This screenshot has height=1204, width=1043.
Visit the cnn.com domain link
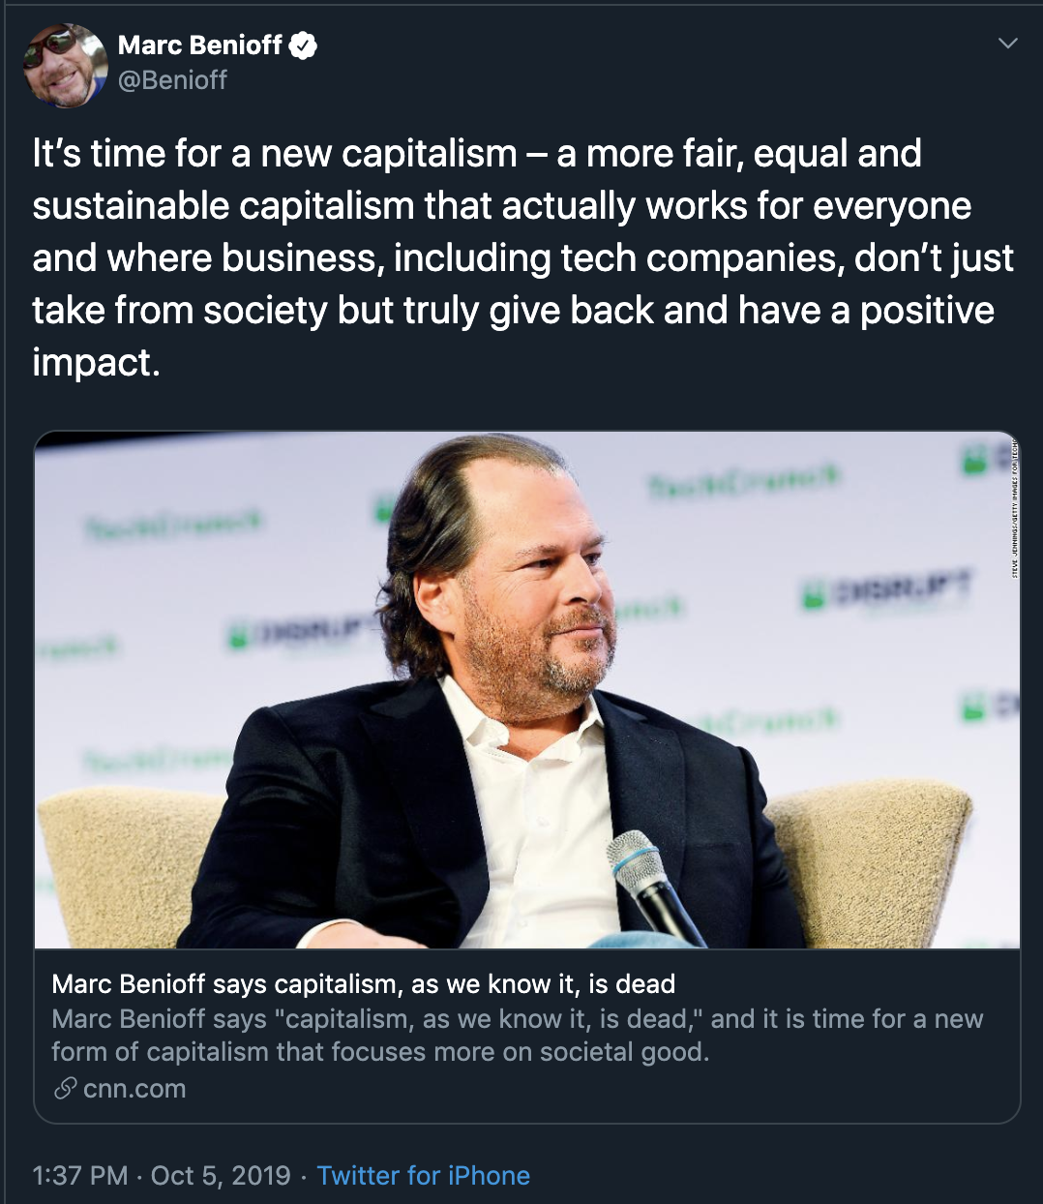(134, 1089)
